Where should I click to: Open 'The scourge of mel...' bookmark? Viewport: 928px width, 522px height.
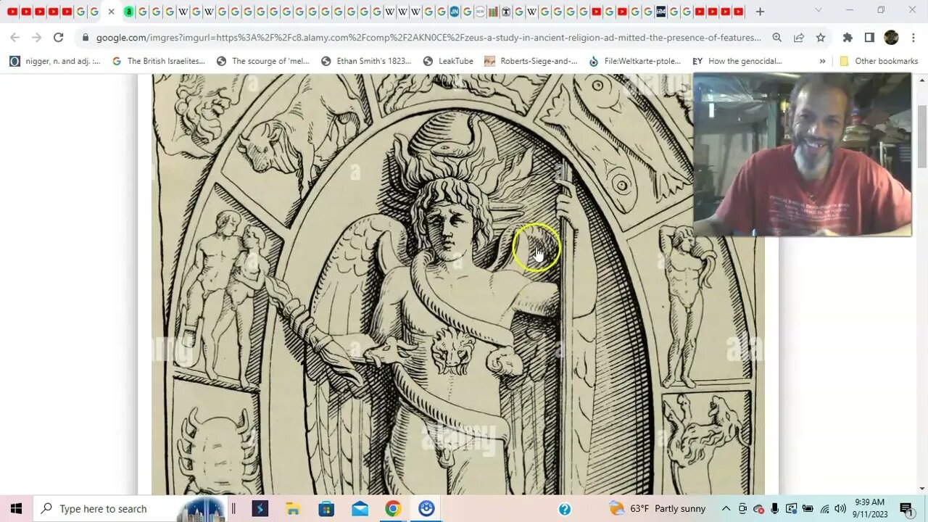click(x=263, y=61)
